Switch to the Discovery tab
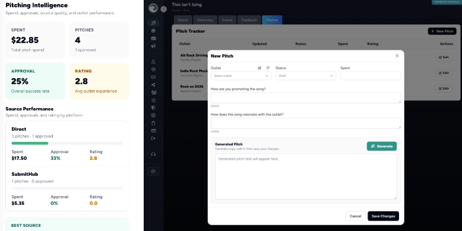 click(x=205, y=20)
